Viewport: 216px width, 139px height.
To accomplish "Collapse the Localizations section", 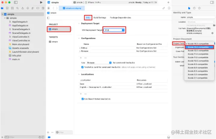I will click(79, 74).
